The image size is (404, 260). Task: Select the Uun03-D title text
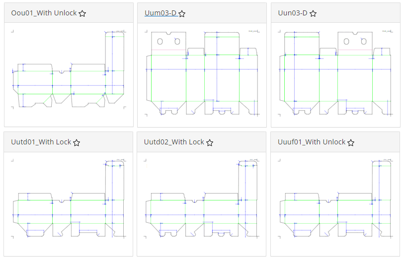click(x=293, y=13)
